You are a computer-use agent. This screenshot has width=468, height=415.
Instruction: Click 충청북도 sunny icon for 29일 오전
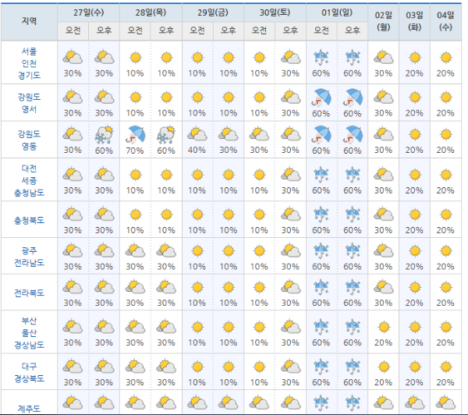(197, 213)
